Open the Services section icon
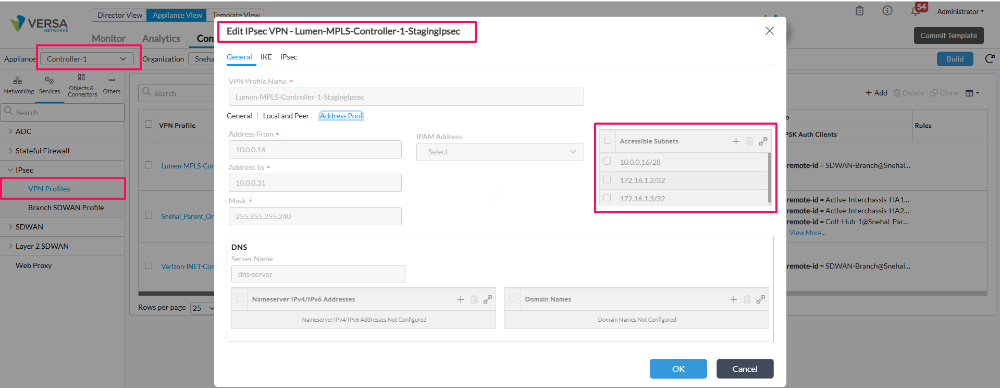 (50, 84)
